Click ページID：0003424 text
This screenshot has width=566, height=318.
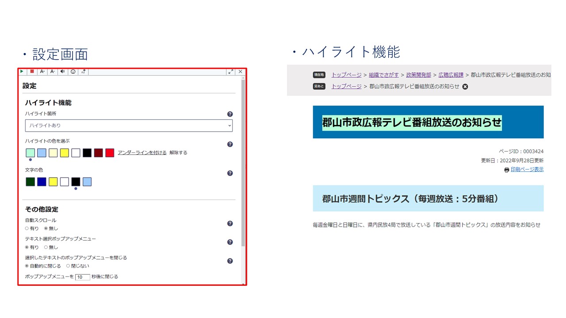[521, 151]
